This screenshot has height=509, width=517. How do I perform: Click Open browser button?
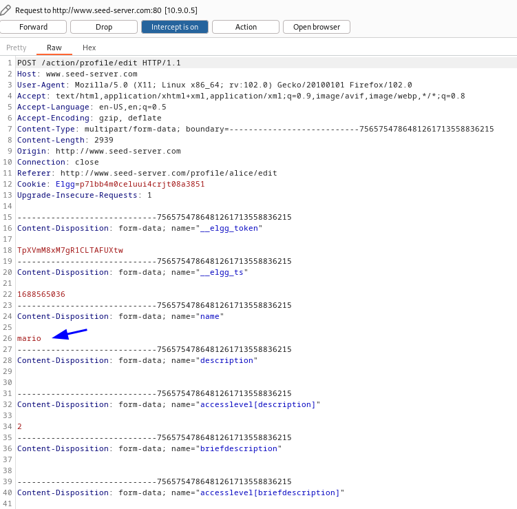click(317, 27)
